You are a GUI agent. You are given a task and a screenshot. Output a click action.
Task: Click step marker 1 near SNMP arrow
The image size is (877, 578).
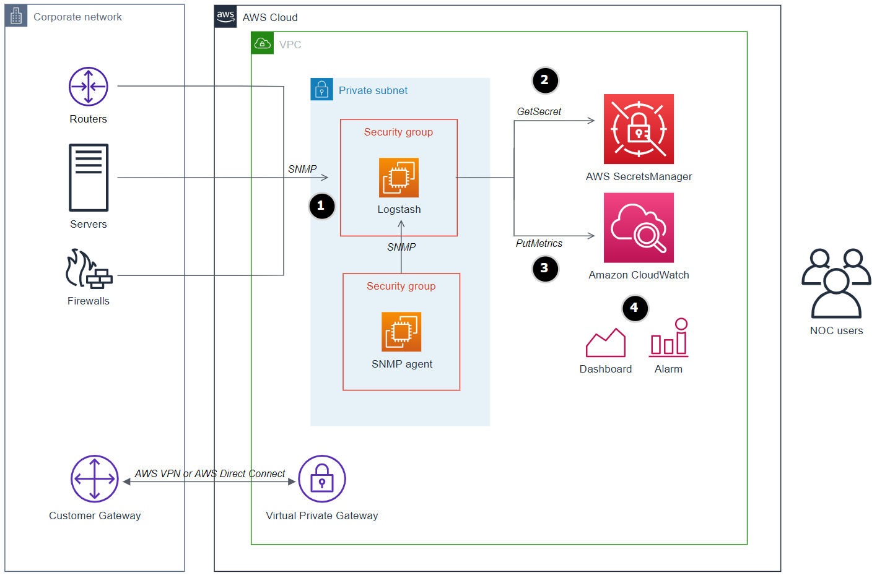(321, 206)
